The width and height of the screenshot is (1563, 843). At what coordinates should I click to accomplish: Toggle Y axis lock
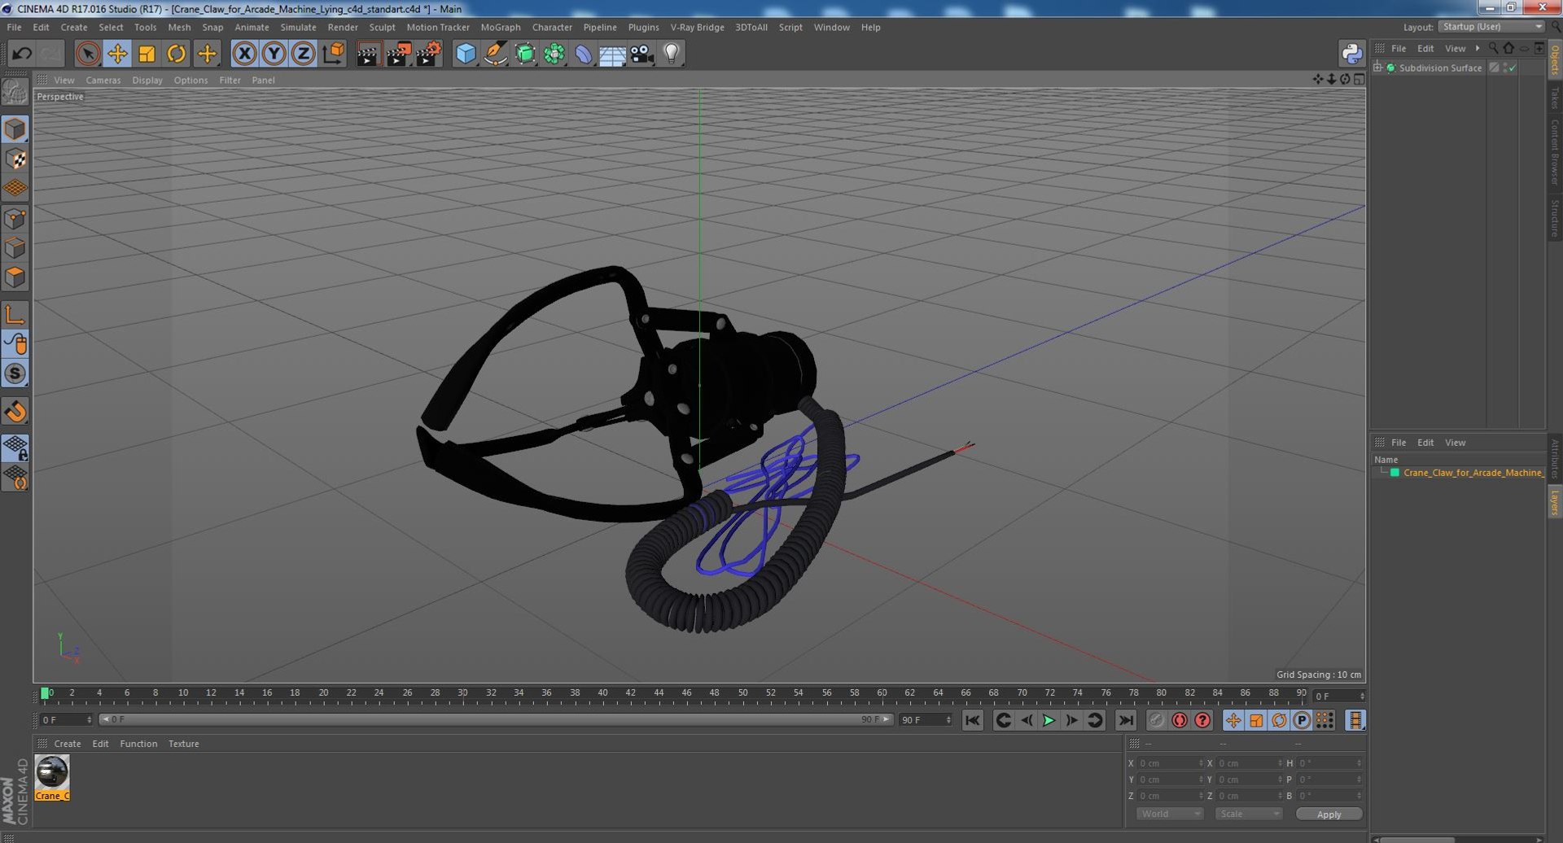[x=274, y=54]
